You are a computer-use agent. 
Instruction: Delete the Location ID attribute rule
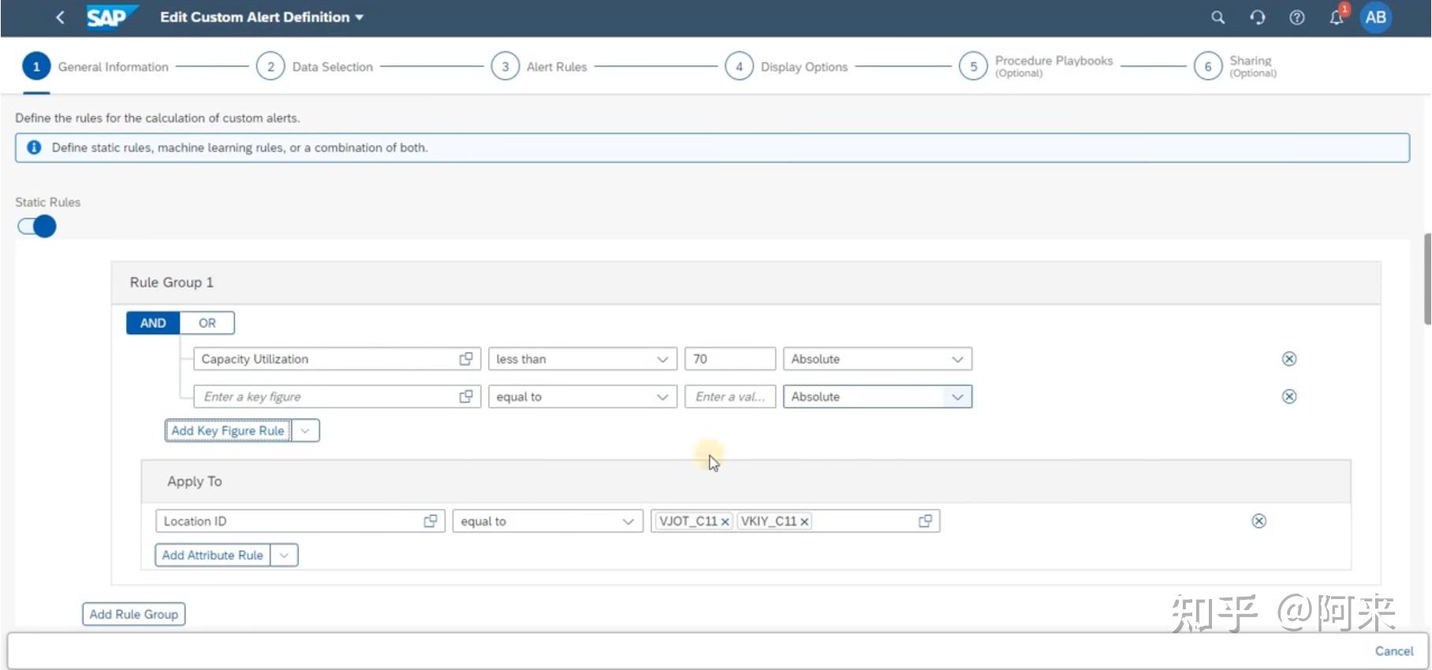[1259, 521]
